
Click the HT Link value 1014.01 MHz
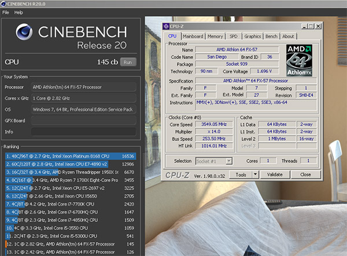click(x=214, y=146)
